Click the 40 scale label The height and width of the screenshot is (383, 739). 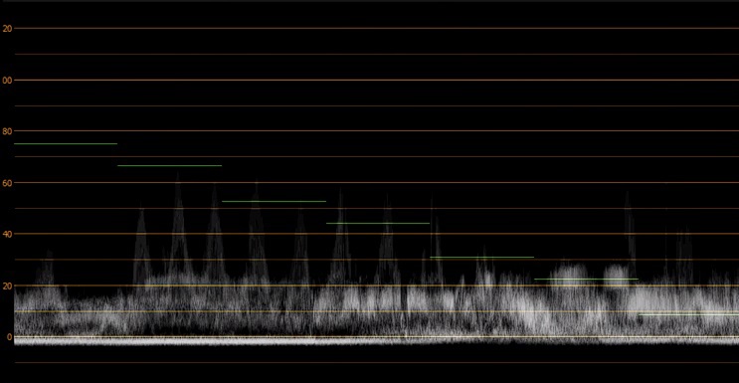[7, 234]
